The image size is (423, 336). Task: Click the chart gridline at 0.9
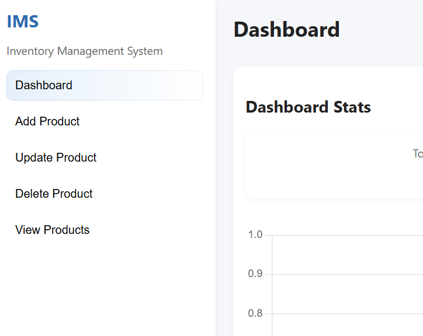click(x=348, y=275)
